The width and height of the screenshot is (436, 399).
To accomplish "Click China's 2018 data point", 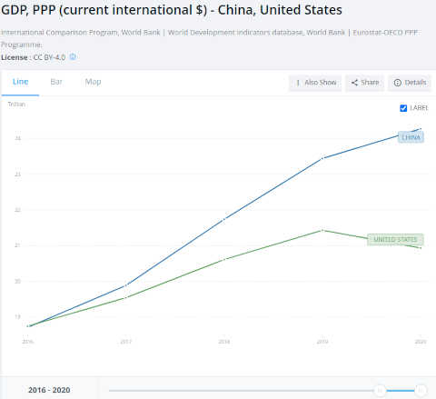I will point(224,219).
